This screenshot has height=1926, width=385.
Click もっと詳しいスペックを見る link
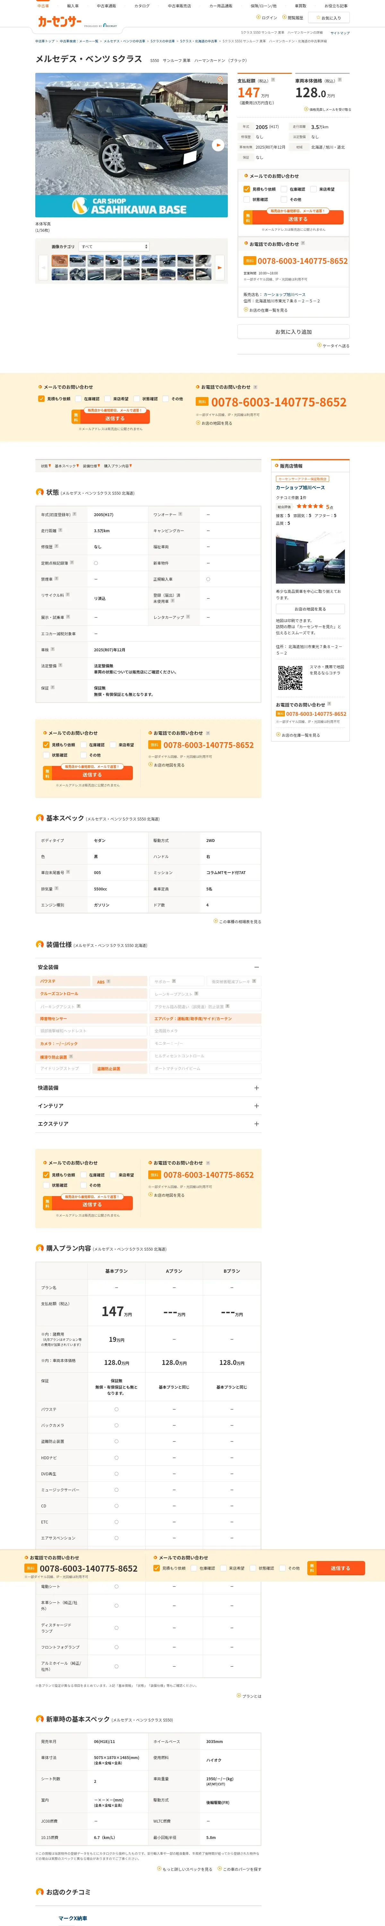185,1869
